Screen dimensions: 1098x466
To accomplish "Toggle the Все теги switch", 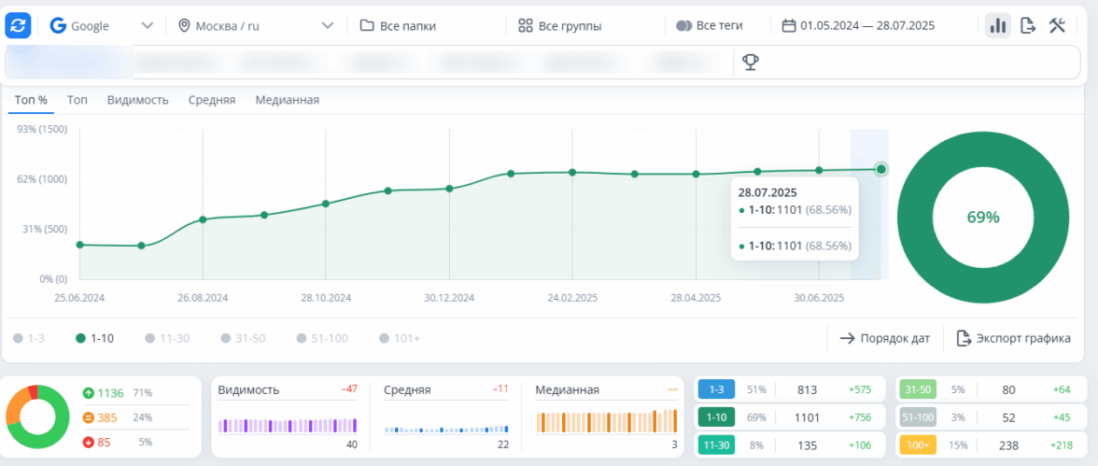I will click(x=709, y=25).
